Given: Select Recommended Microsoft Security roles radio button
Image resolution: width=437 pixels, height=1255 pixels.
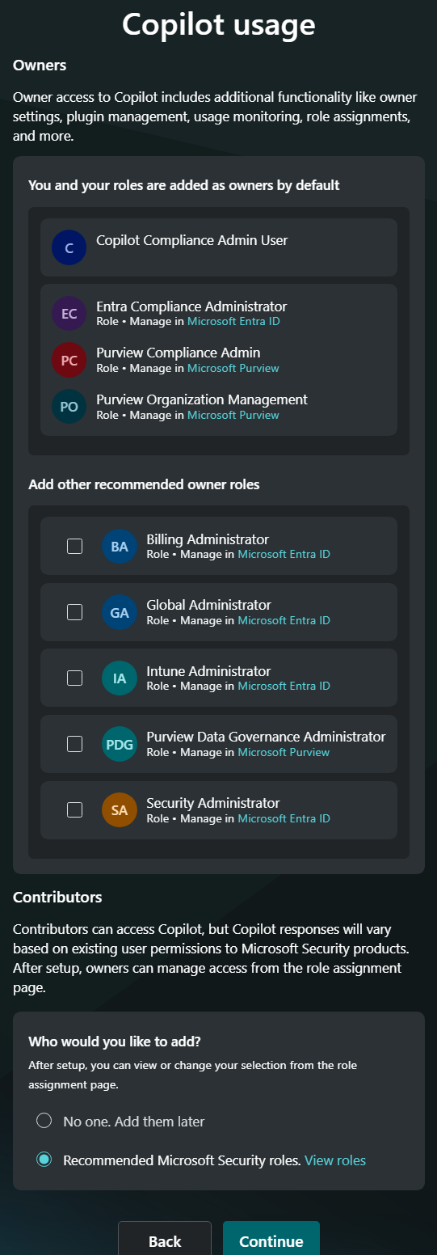Looking at the screenshot, I should click(x=44, y=1160).
